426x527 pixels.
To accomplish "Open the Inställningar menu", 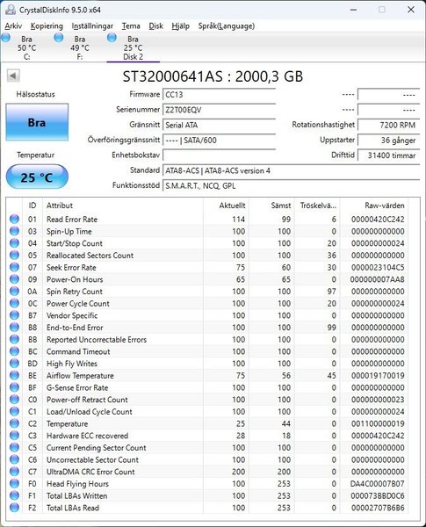I will click(92, 25).
